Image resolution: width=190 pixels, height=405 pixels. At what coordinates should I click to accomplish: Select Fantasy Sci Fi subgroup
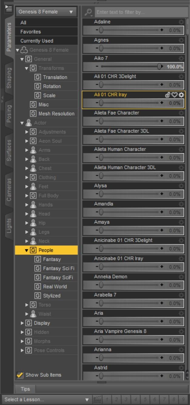pyautogui.click(x=58, y=268)
